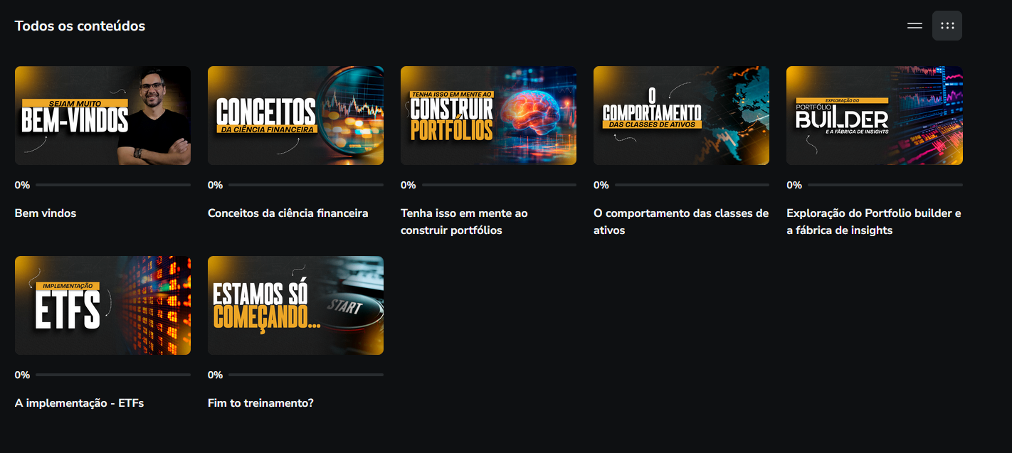Open 'Tenha isso em mente ao construir portfólios' title
The width and height of the screenshot is (1012, 453).
tap(464, 222)
